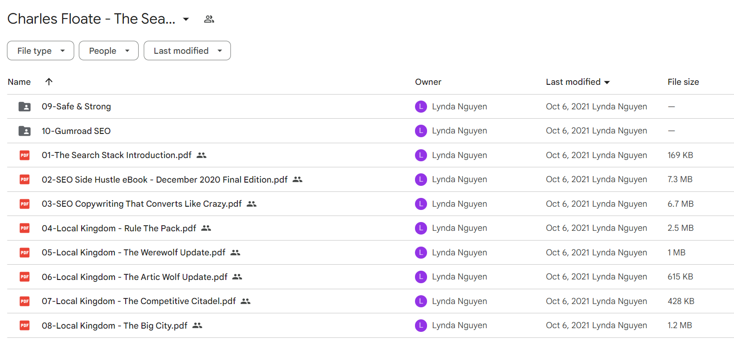Select 06-Local Kingdom - The Artic Wolf Update.pdf
The width and height of the screenshot is (734, 362).
[x=134, y=277]
